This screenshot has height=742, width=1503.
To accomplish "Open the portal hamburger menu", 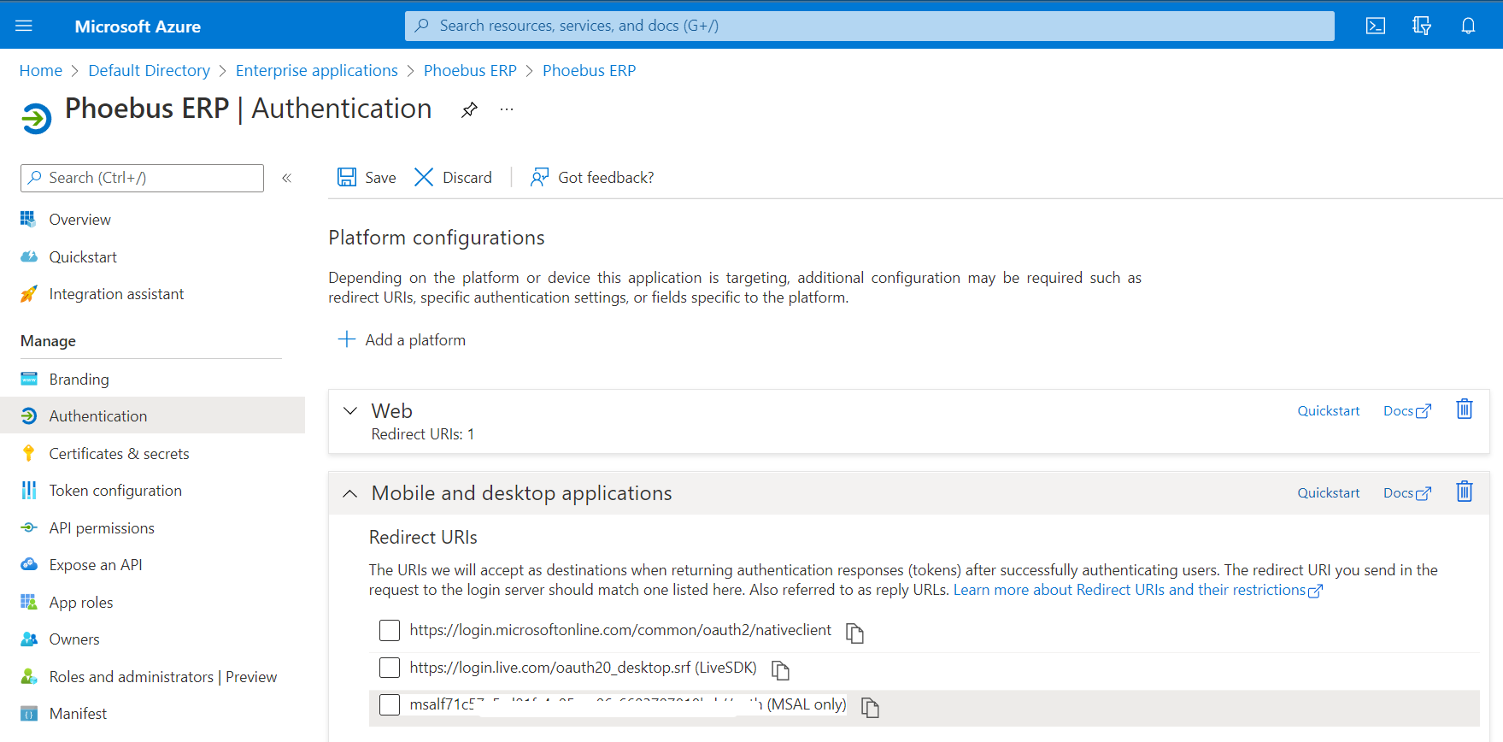I will coord(24,26).
